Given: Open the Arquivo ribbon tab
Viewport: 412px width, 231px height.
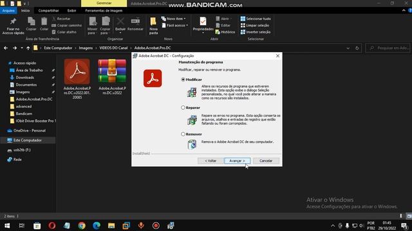Looking at the screenshot, I should [x=8, y=10].
